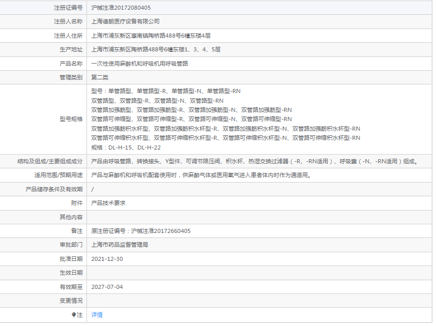Viewport: 436px width, 326px height.
Task: Select registrant name 上海德朗医疗设备有限公司
Action: point(125,21)
